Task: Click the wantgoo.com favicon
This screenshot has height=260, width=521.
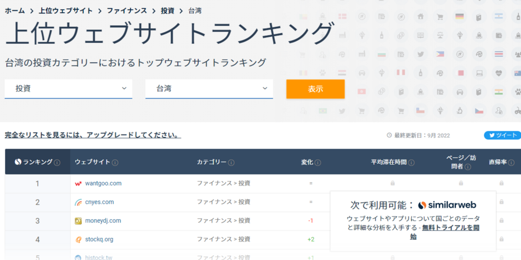Action: click(x=78, y=184)
